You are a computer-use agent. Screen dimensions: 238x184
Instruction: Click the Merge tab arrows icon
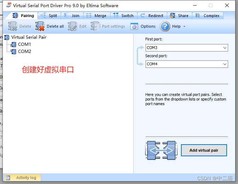coord(89,16)
